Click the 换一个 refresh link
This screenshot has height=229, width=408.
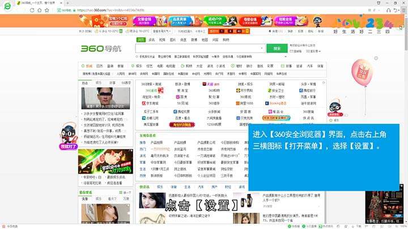tap(125, 192)
